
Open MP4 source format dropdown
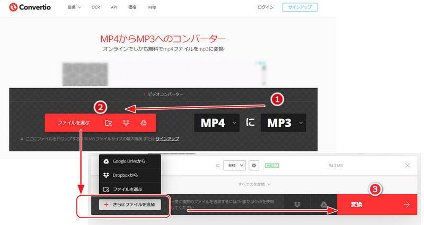point(217,123)
